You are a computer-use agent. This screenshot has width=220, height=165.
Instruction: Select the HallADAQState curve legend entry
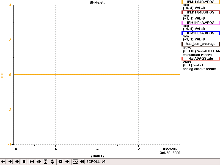(x=201, y=59)
